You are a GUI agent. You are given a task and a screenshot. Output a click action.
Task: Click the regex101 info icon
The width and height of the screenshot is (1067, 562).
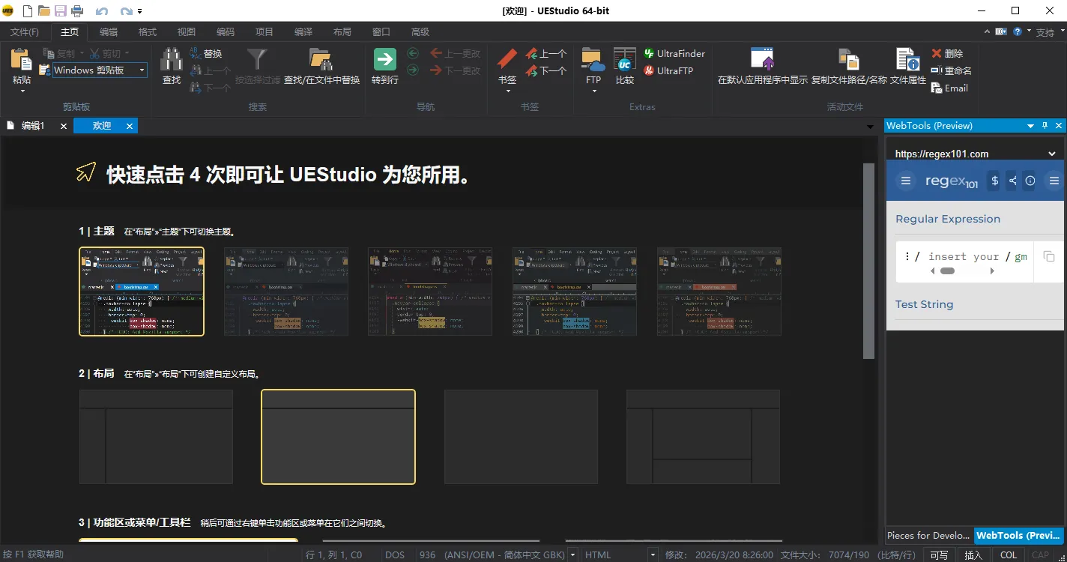(x=1030, y=181)
